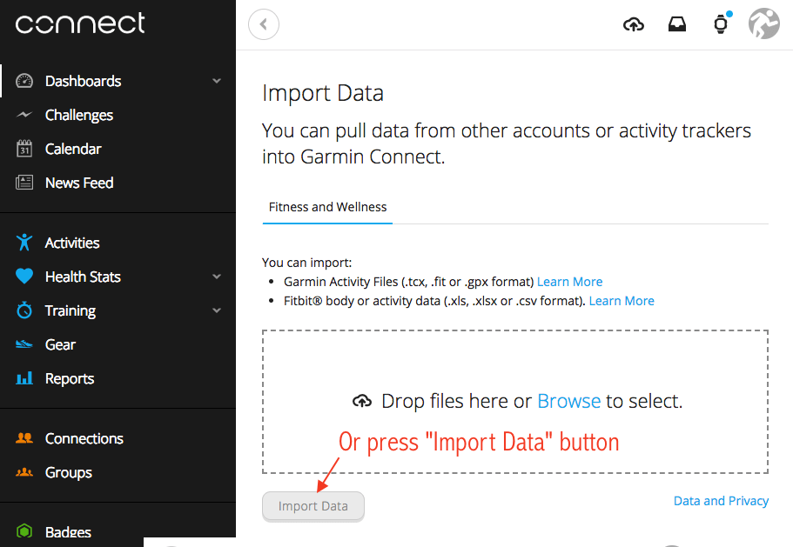Image resolution: width=793 pixels, height=547 pixels.
Task: Select the Fitness and Wellness tab
Action: coord(327,207)
